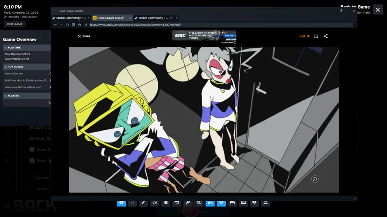Viewport: 387px width, 217px height.
Task: Open the playtime clock icon in overlay toolbar
Action: click(155, 202)
